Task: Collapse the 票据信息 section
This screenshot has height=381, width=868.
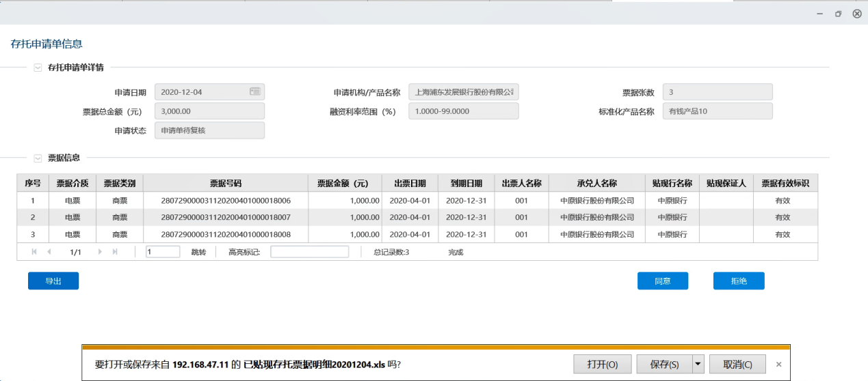Action: [38, 158]
